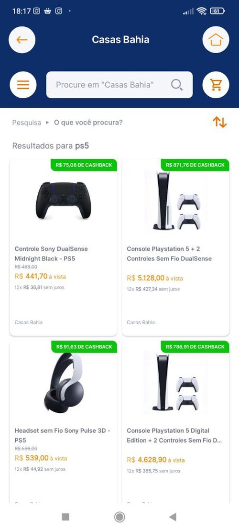Screen dimensions: 239x532
Task: Focus the Procure em Casas Bahia field
Action: 119,85
